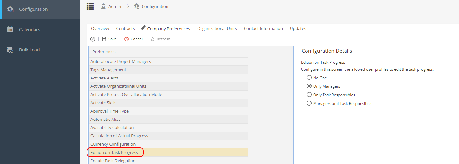Select the Only Managers radio option
The image size is (459, 164).
(x=309, y=86)
